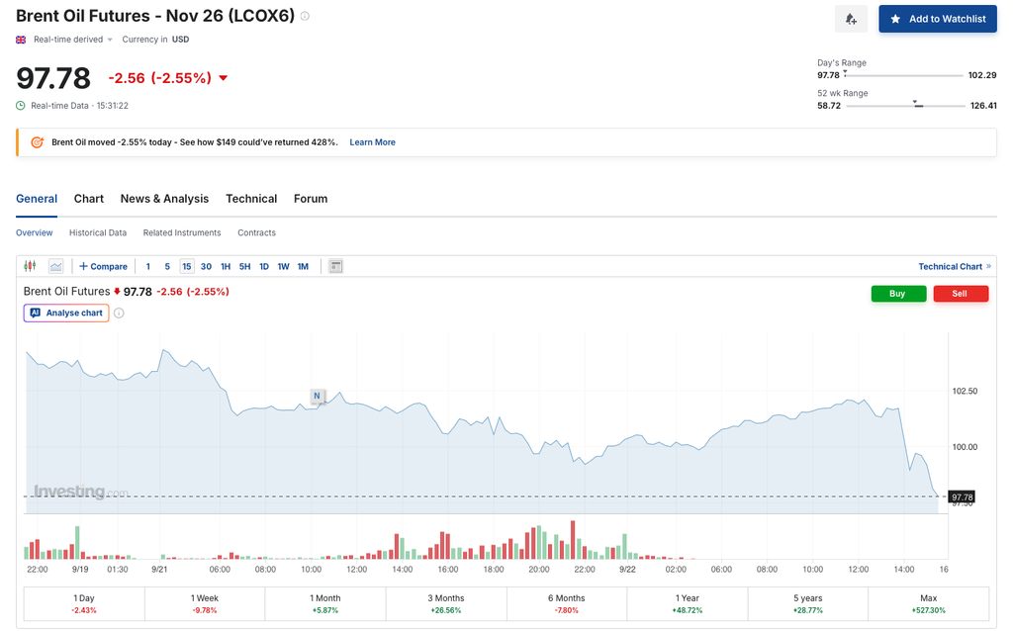Screen dimensions: 1013x631
Task: Select the General tab
Action: (x=37, y=199)
